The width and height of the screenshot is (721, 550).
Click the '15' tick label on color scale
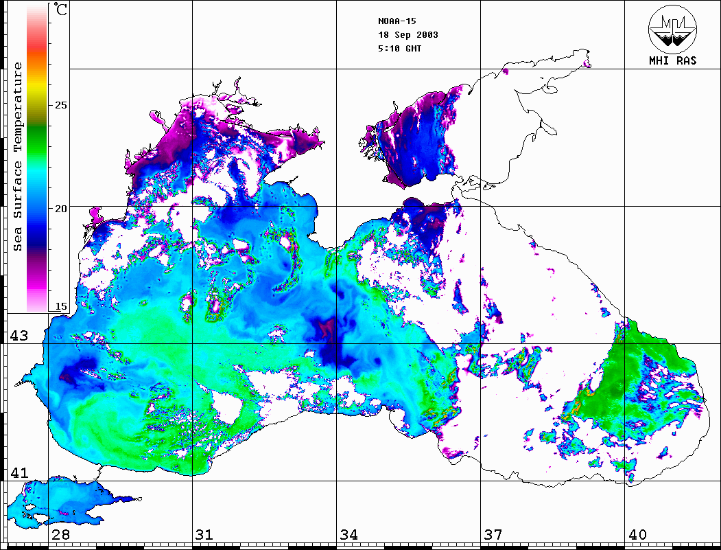60,306
